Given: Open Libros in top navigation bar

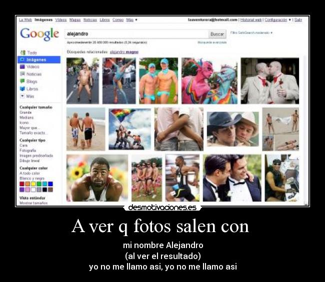Looking at the screenshot, I should pos(104,20).
